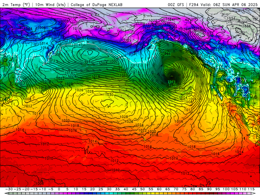Select the "10m Wind (kts)" header text
The image size is (260, 195).
51,5
